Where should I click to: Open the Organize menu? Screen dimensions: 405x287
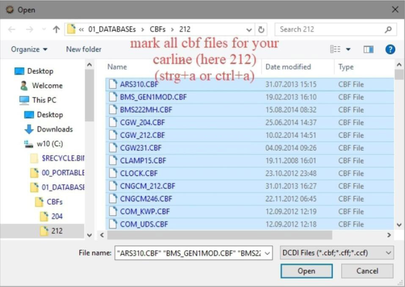coord(29,49)
